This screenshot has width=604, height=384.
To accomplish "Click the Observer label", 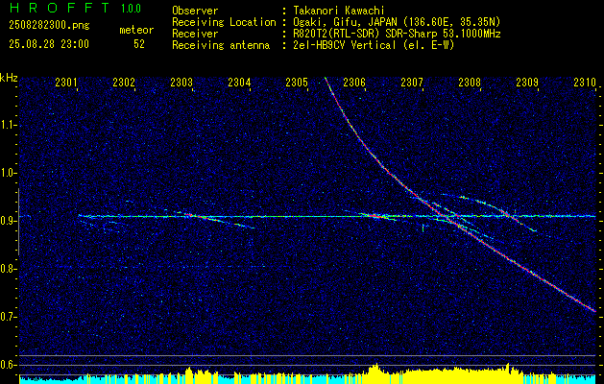I will click(195, 11).
